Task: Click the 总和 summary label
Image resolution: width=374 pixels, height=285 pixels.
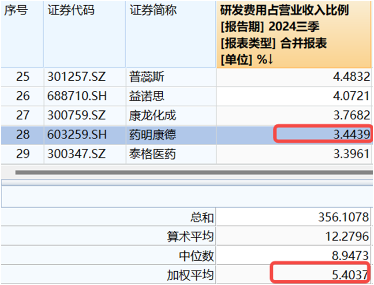Action: (202, 217)
